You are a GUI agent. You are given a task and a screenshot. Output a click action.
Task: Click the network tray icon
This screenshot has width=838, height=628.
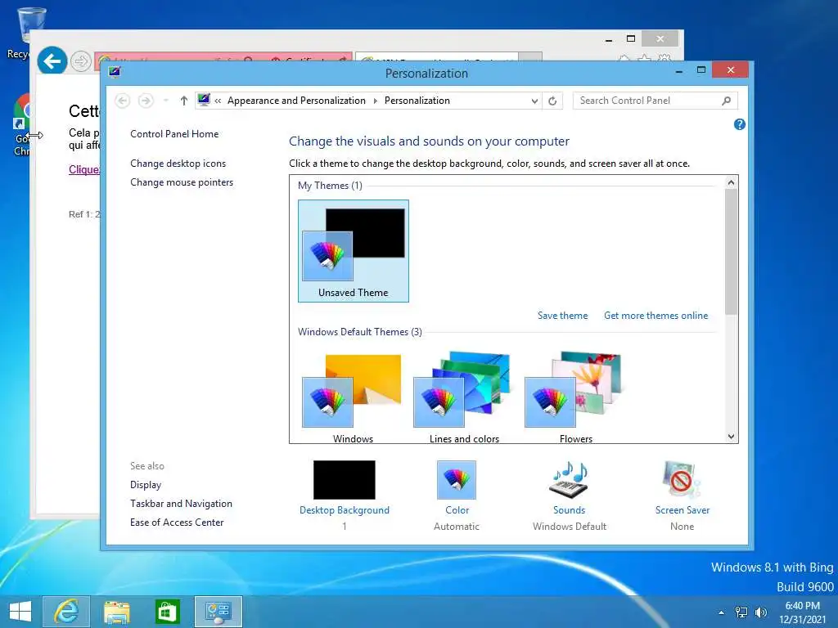pos(741,612)
